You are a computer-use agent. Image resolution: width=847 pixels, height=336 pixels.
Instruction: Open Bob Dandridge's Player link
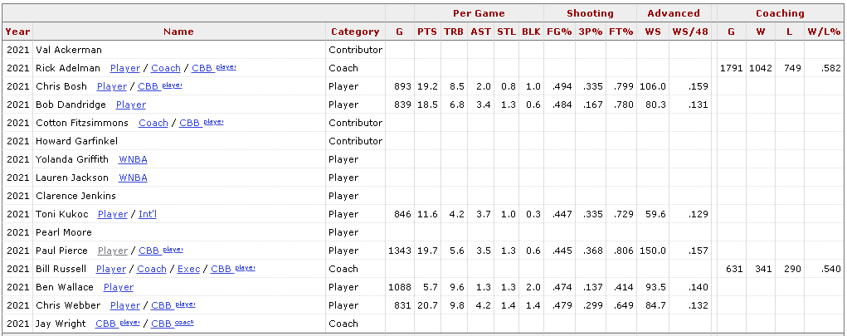coord(131,105)
